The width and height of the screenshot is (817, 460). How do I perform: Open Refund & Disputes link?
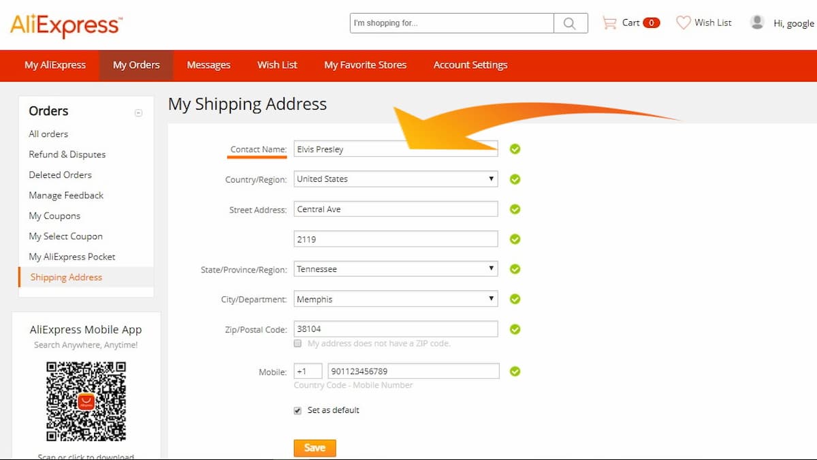pos(67,155)
